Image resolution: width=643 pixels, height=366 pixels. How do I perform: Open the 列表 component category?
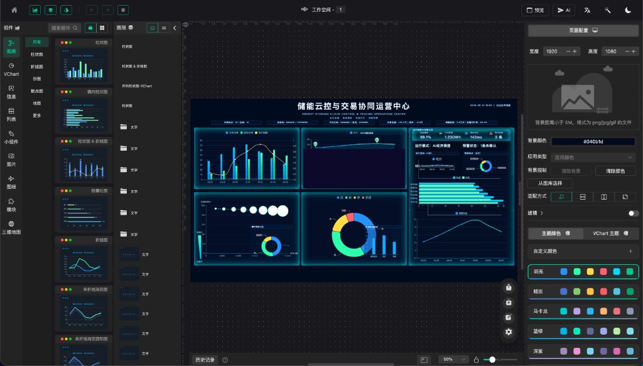click(x=11, y=115)
